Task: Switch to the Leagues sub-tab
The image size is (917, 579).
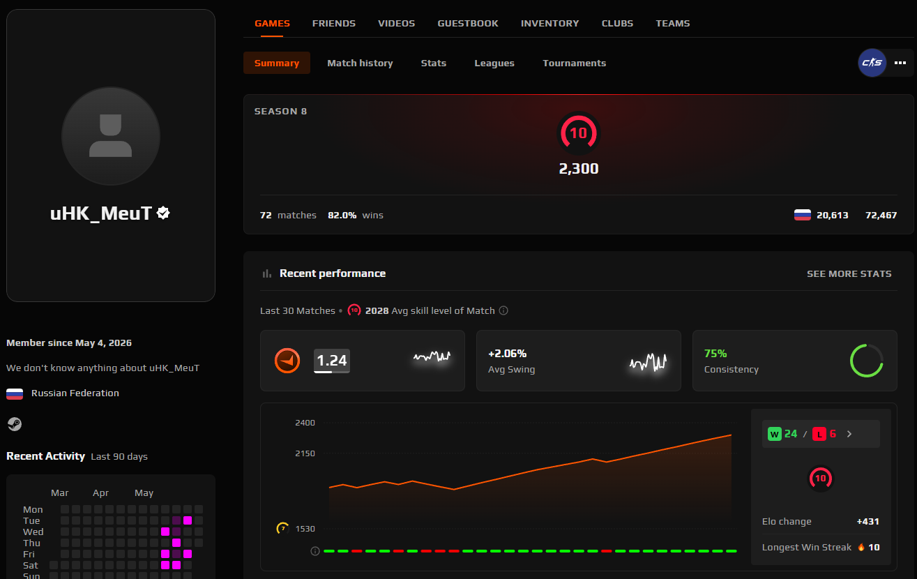Action: tap(494, 63)
